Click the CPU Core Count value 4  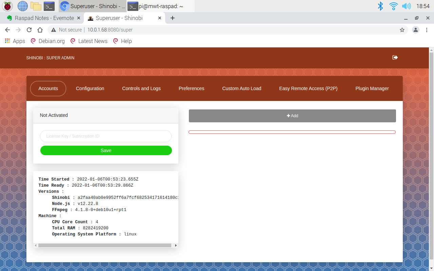tap(97, 222)
